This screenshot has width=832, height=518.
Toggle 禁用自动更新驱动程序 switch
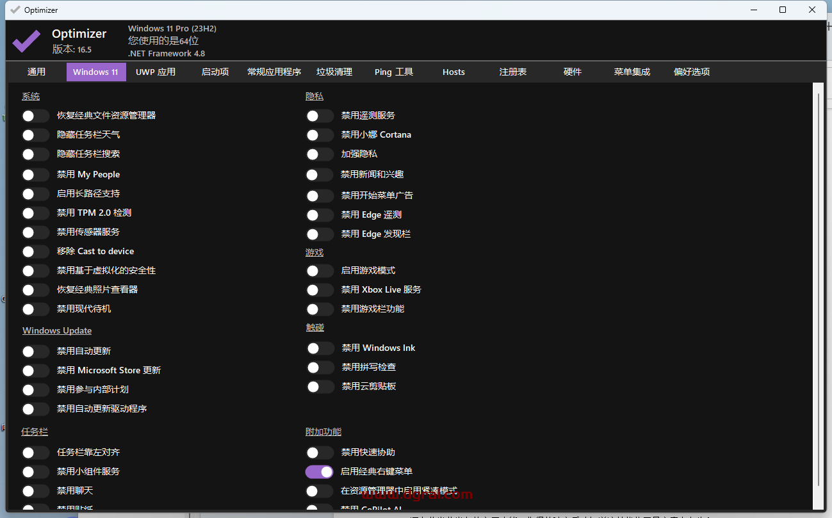tap(35, 409)
